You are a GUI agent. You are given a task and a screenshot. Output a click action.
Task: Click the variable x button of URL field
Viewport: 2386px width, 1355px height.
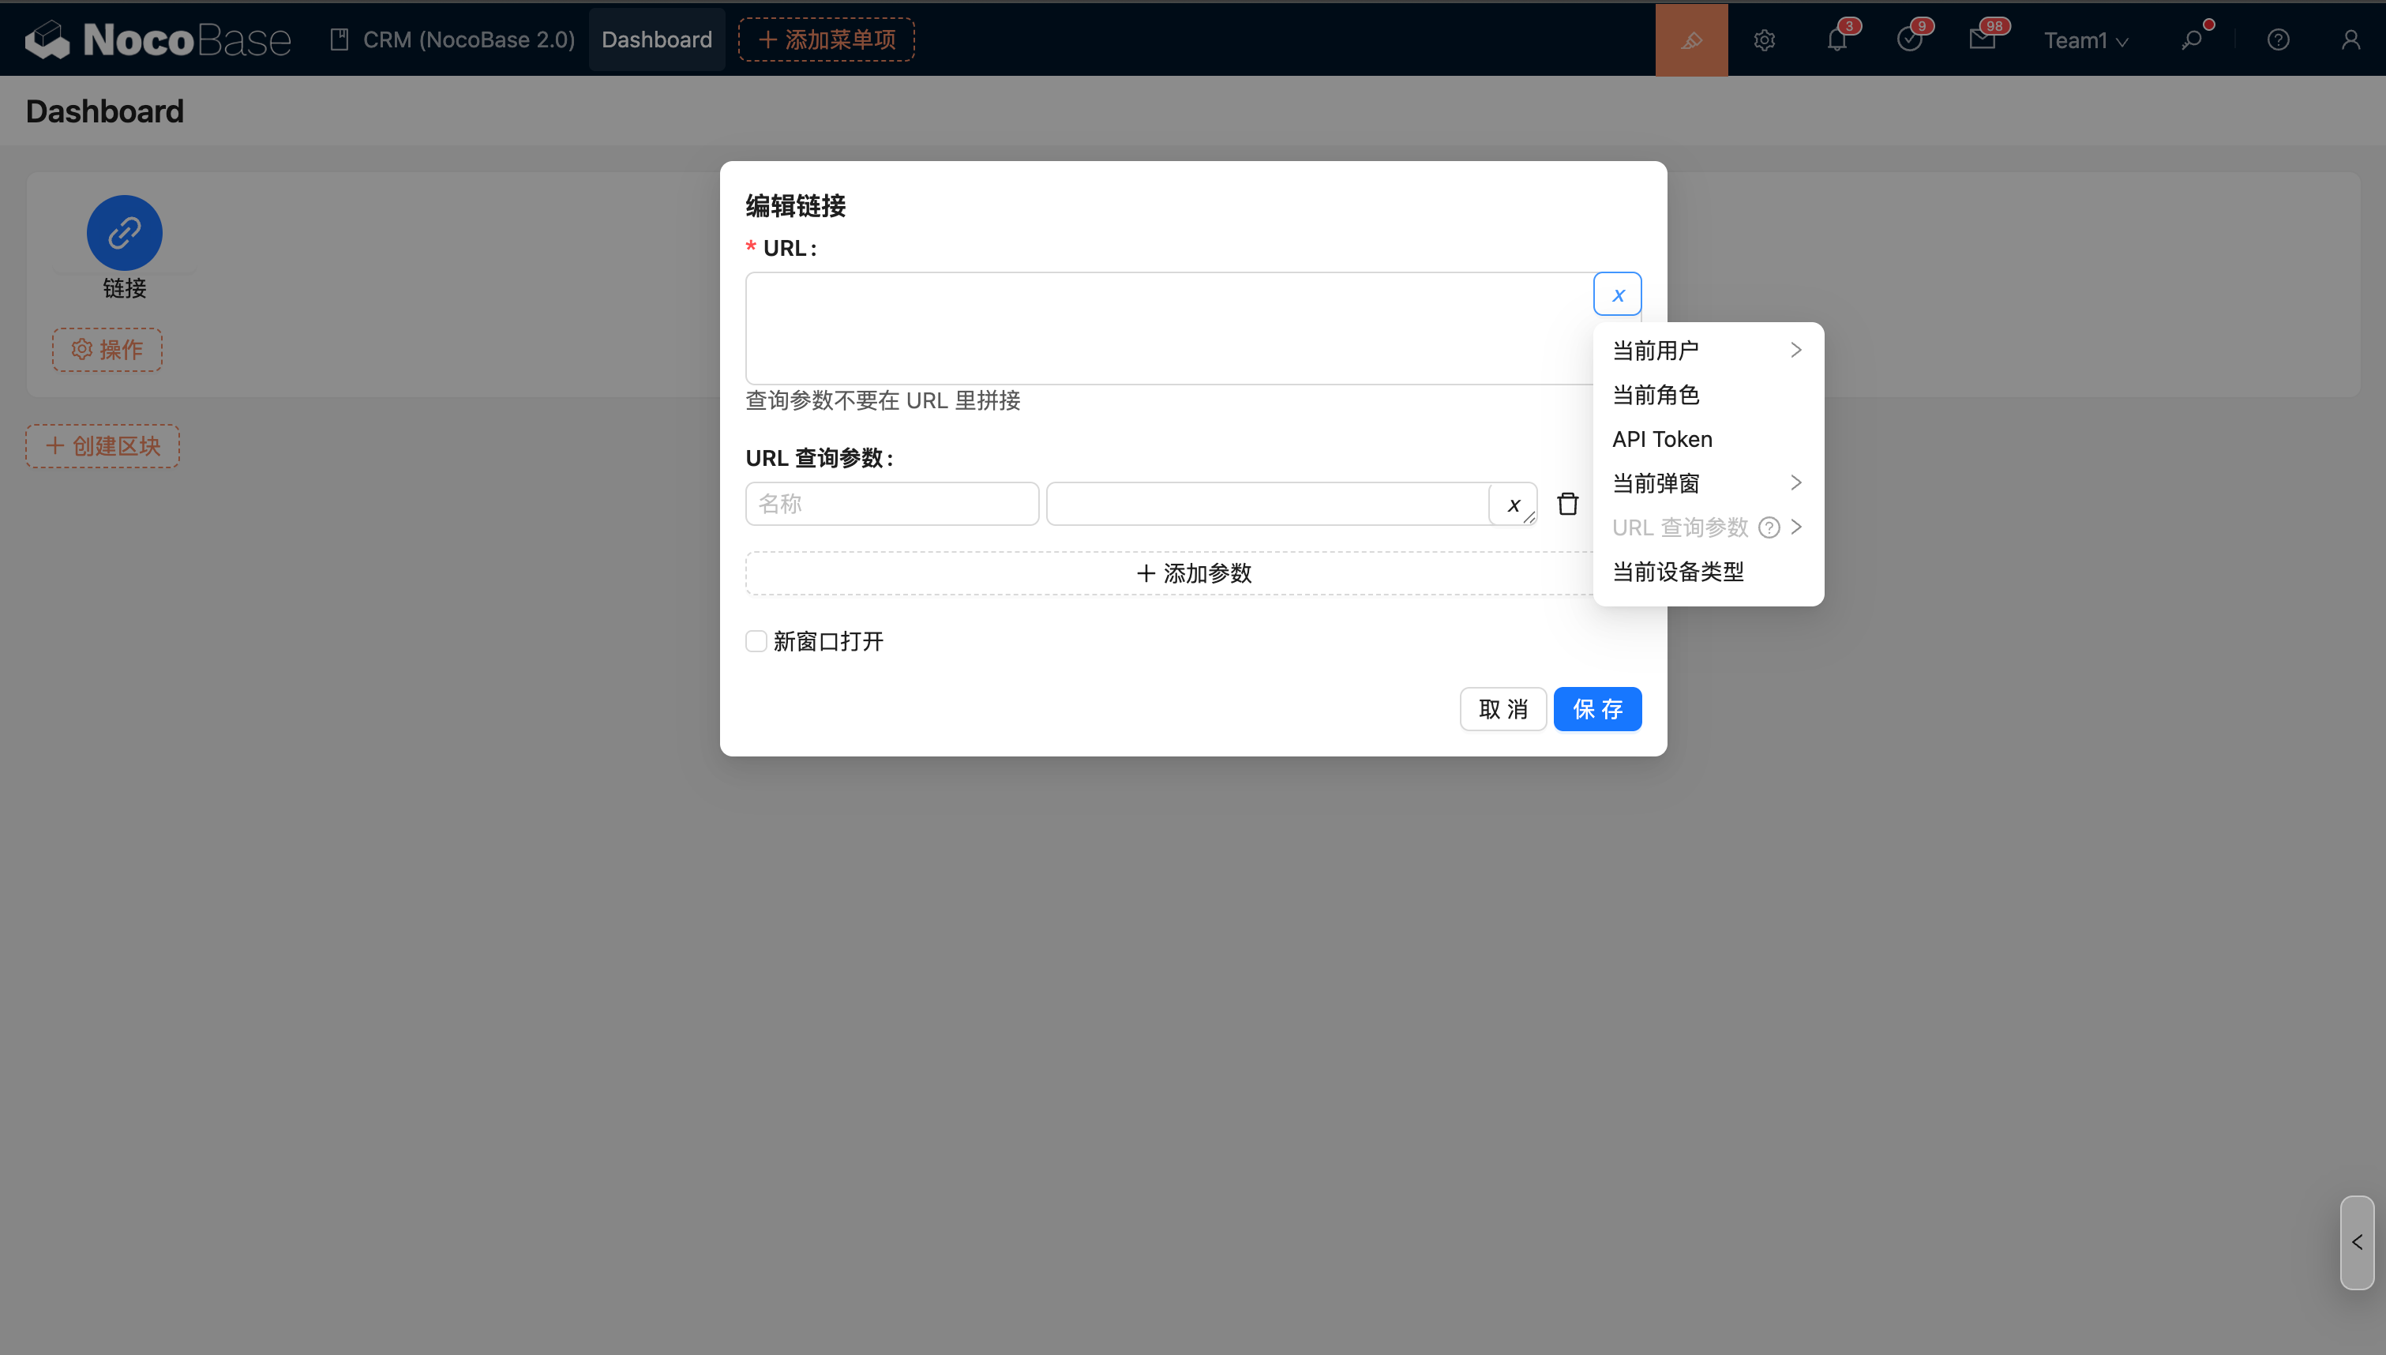click(1617, 295)
